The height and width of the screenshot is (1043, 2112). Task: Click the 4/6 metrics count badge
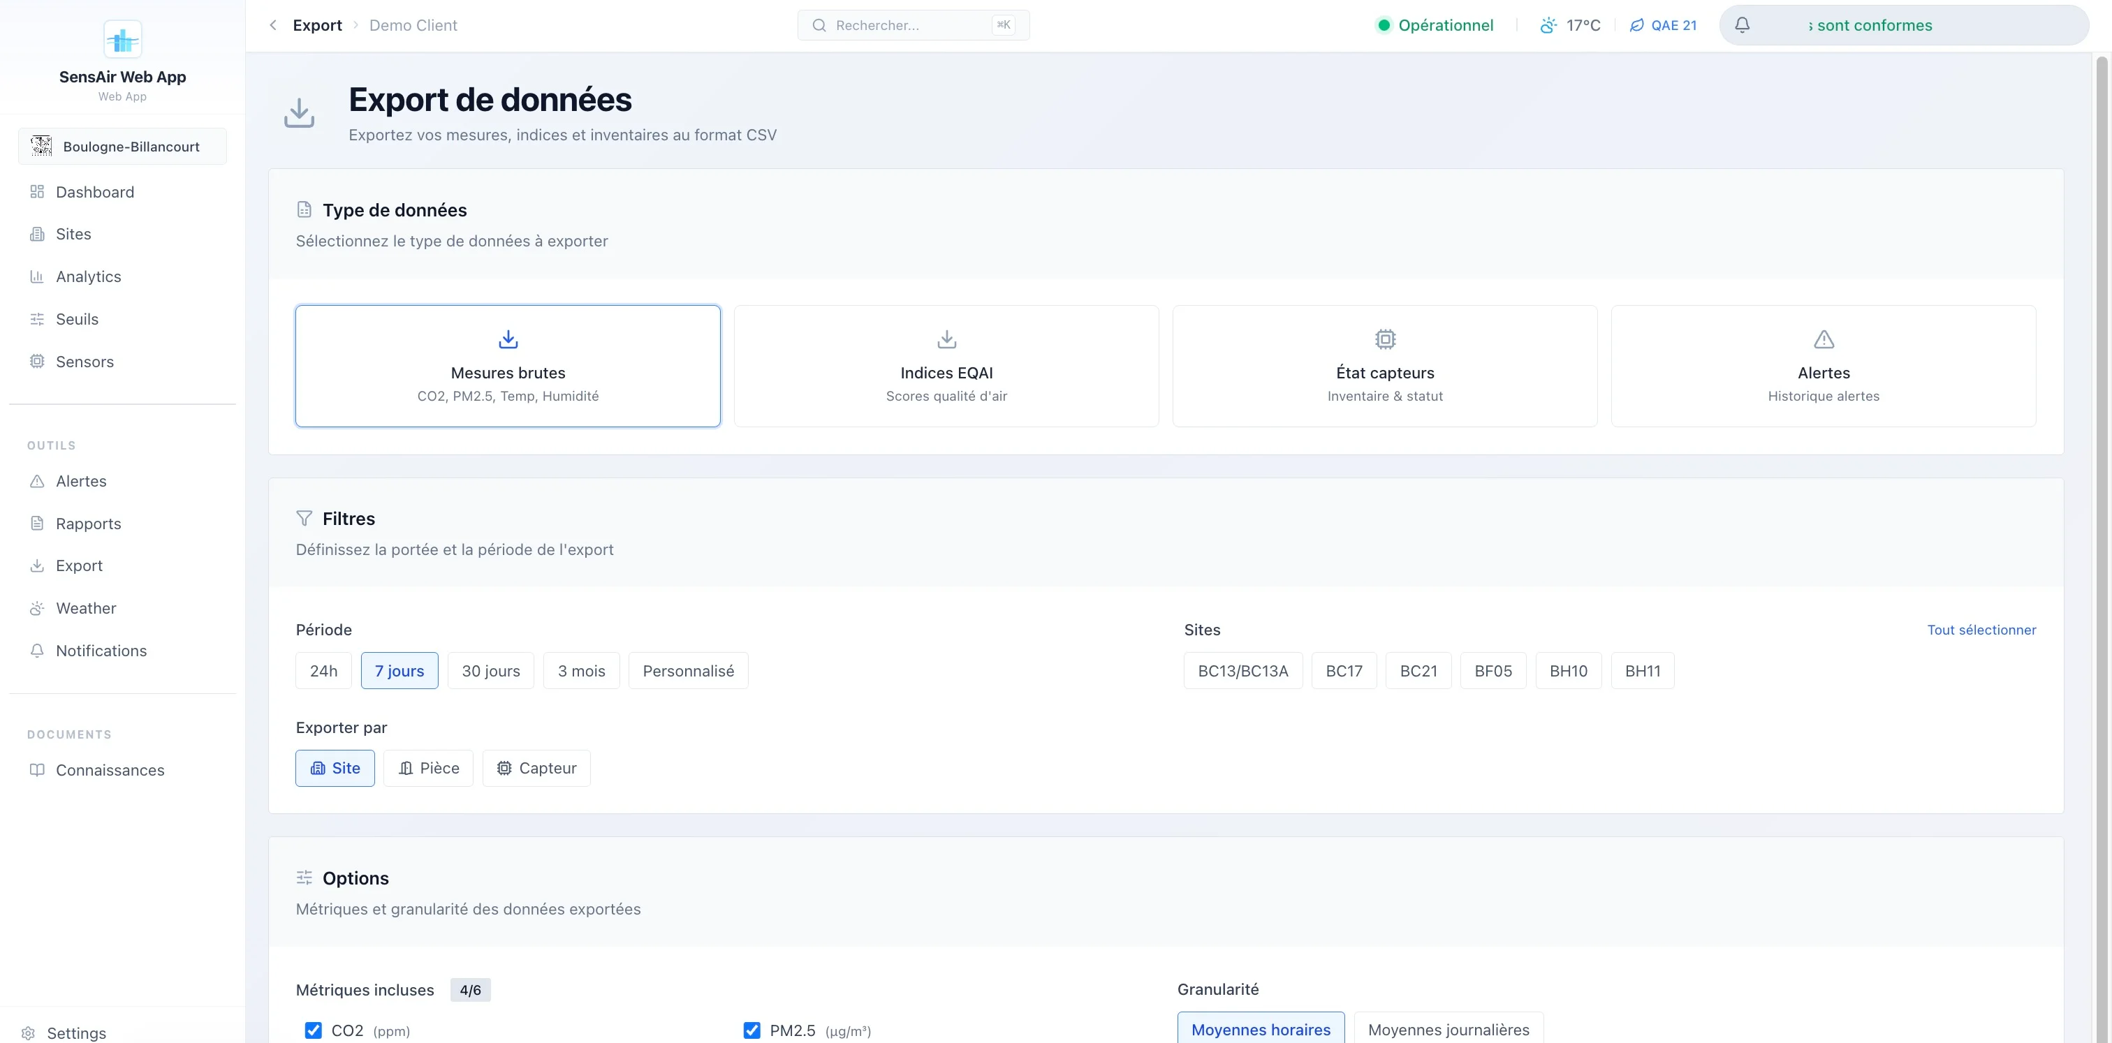pyautogui.click(x=471, y=990)
